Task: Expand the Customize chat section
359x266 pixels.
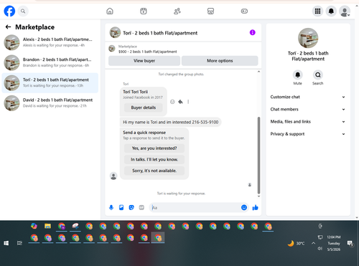Action: point(308,97)
